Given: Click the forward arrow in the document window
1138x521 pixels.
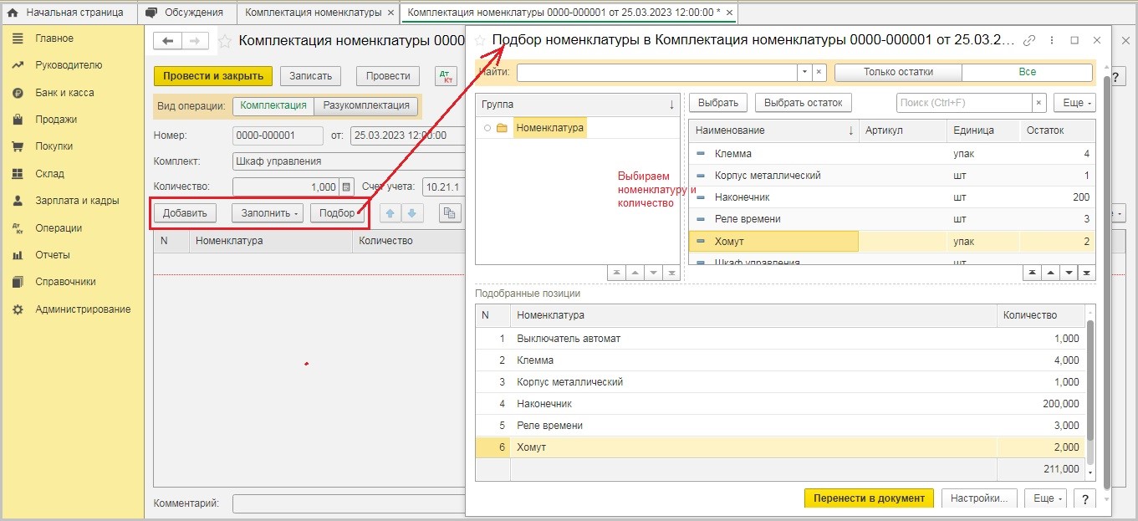Looking at the screenshot, I should click(195, 41).
